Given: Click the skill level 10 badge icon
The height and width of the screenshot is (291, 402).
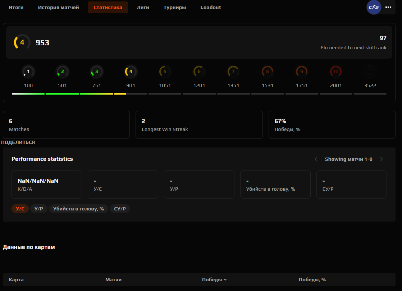Looking at the screenshot, I should point(336,71).
